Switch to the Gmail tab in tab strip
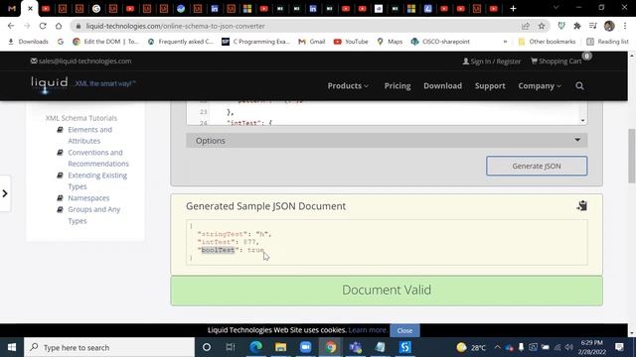This screenshot has width=636, height=357. pyautogui.click(x=12, y=9)
